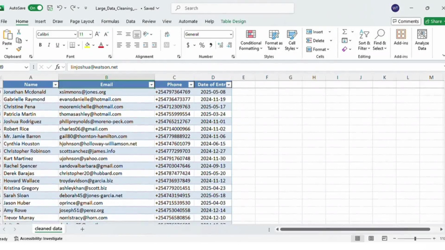This screenshot has width=445, height=250.
Task: Open the Formulas ribbon tab
Action: (x=110, y=21)
